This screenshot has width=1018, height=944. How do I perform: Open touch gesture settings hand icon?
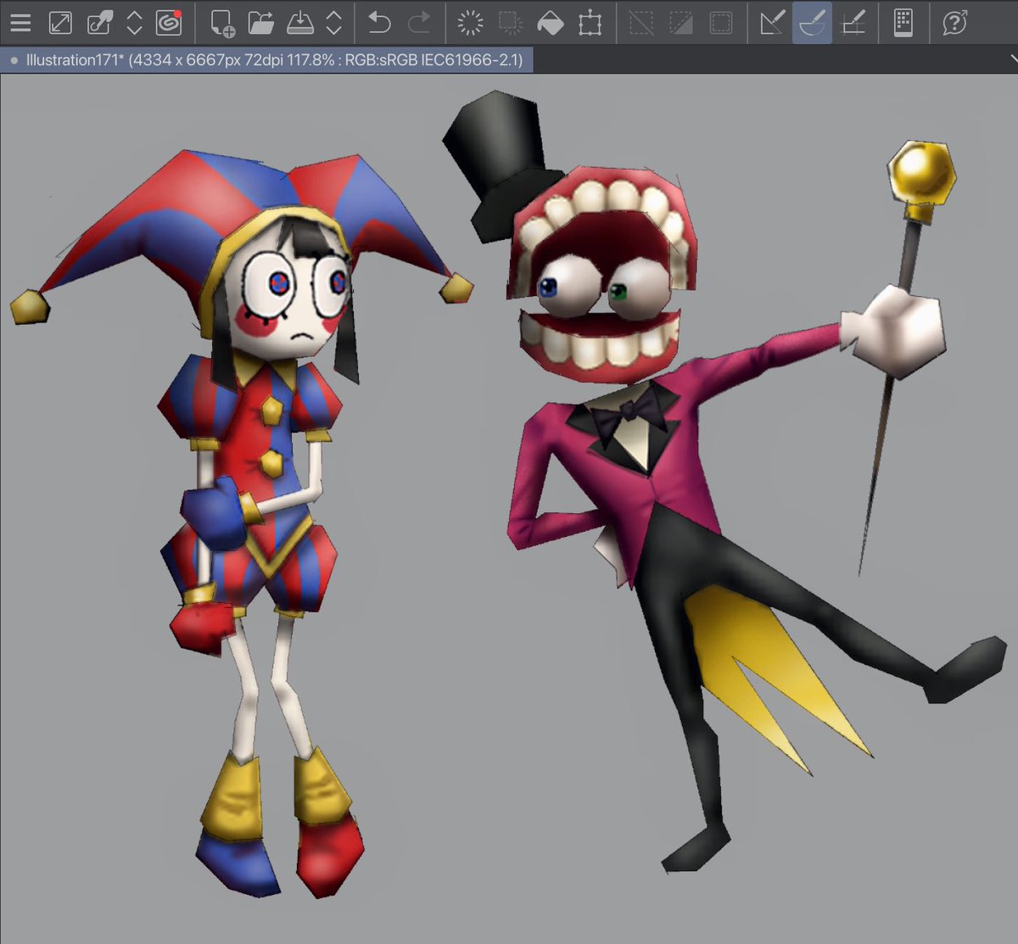click(x=99, y=23)
